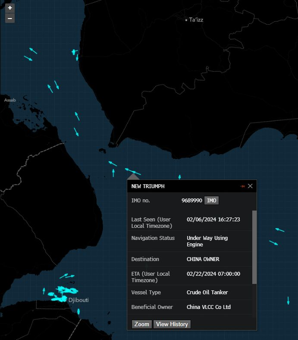Click the vessel popup's vertical scrollbar

(254, 247)
